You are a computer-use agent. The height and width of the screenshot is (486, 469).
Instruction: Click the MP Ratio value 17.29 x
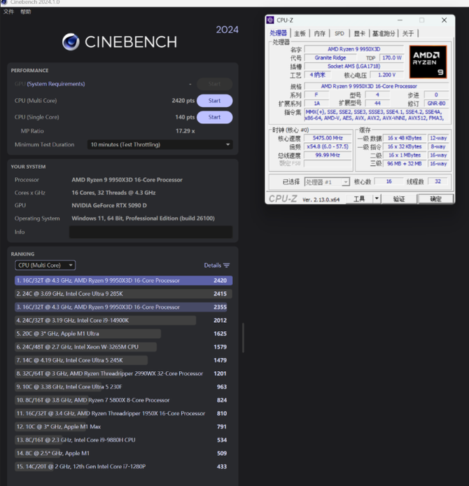pyautogui.click(x=185, y=131)
